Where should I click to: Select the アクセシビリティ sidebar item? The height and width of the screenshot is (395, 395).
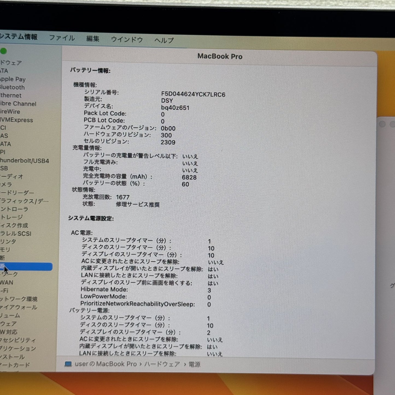click(18, 340)
